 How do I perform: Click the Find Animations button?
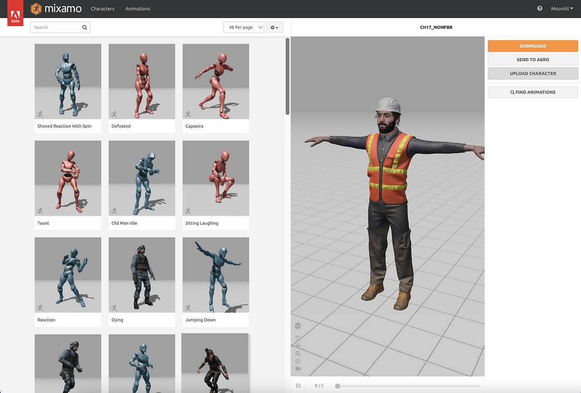[533, 92]
